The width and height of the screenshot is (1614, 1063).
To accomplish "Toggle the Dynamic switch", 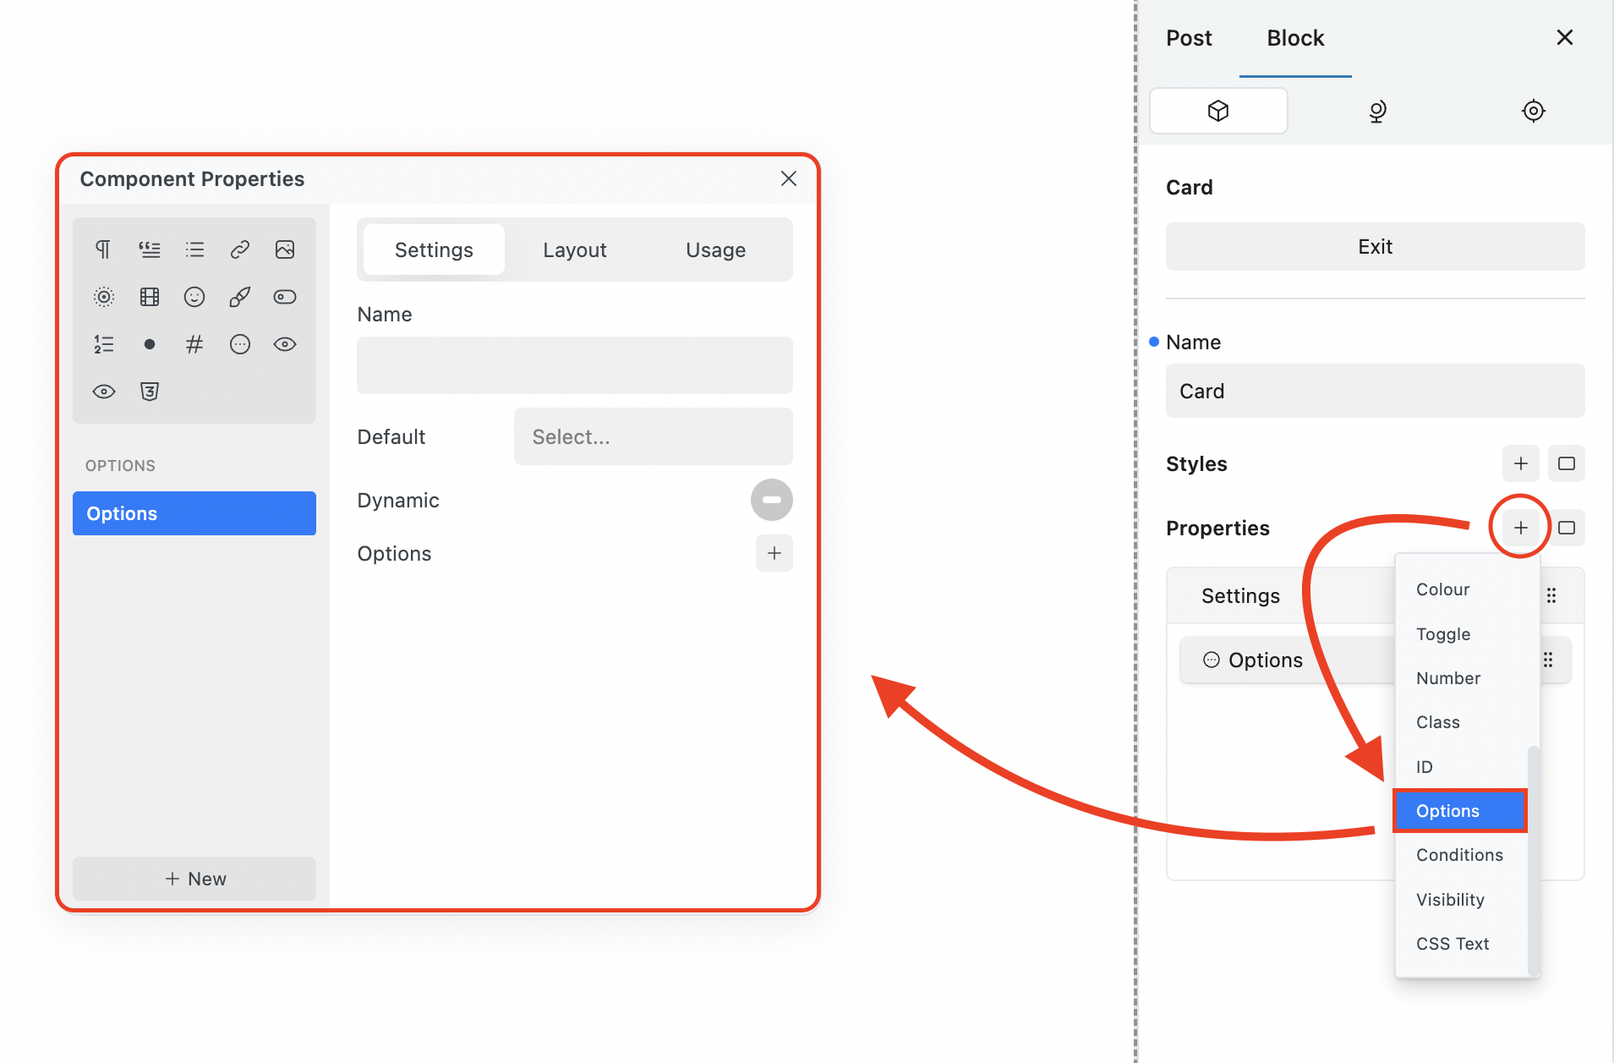I will tap(771, 500).
